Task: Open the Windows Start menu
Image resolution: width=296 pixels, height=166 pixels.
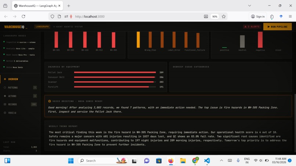Action: pos(71,161)
